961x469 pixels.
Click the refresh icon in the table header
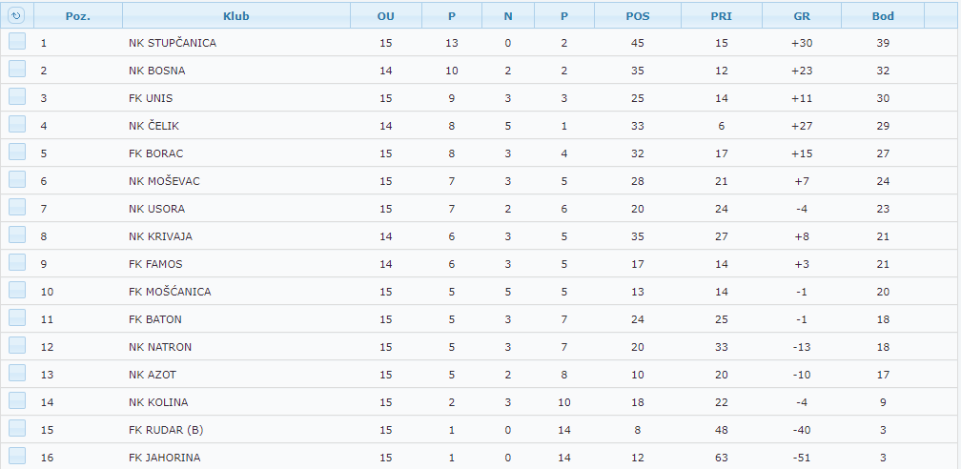(x=16, y=15)
